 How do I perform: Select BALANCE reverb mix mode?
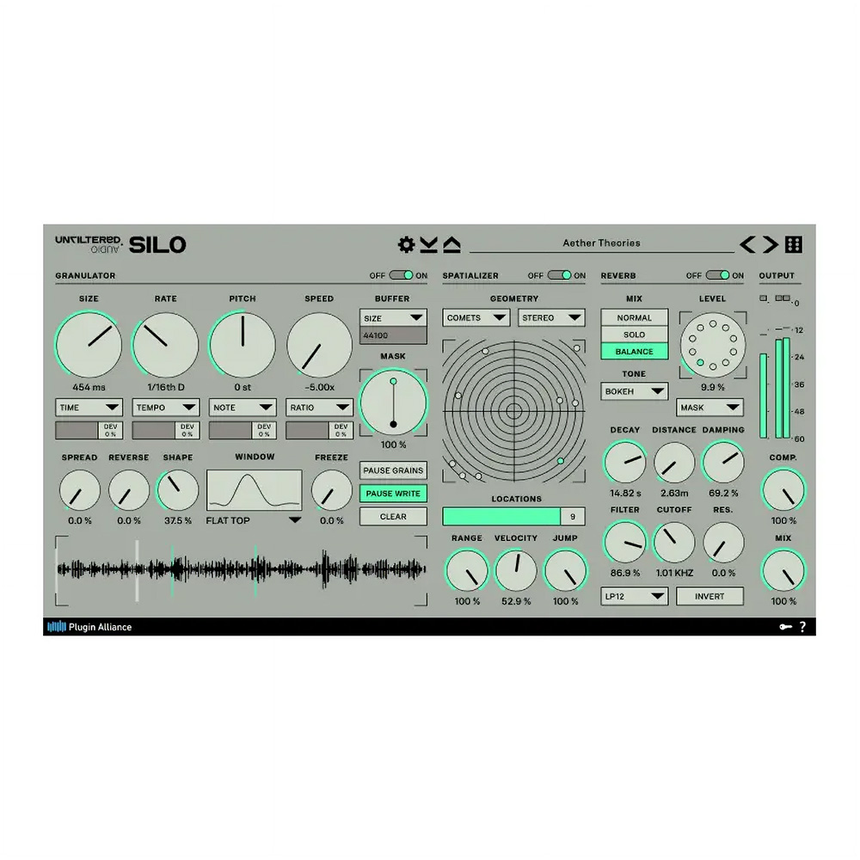point(635,352)
